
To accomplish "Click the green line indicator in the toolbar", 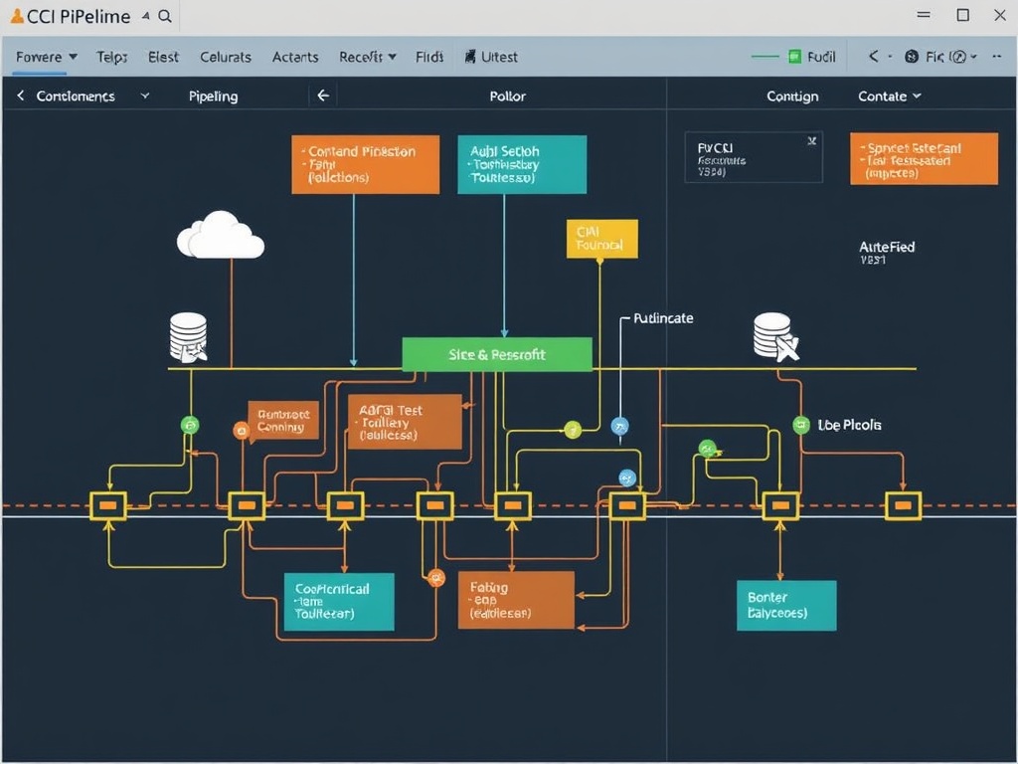I will [765, 57].
